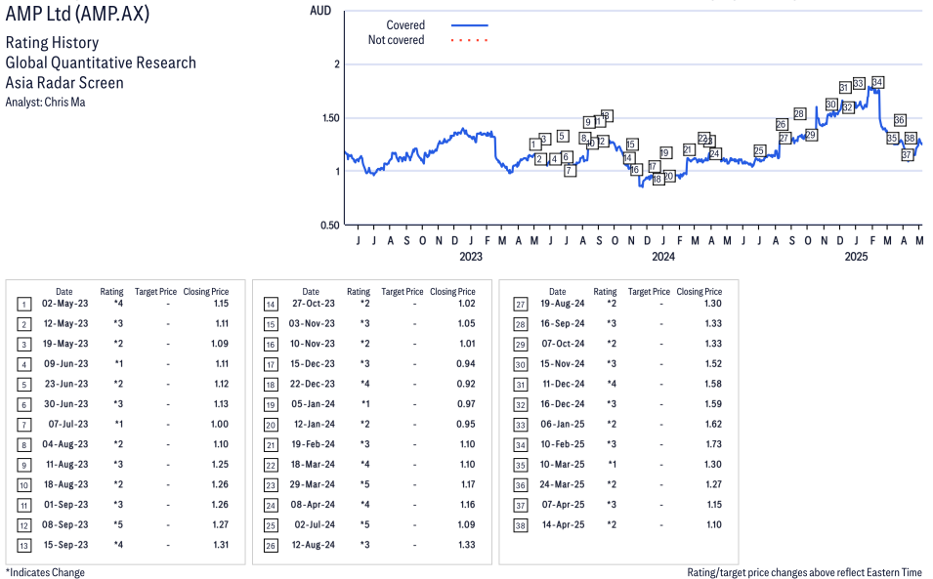This screenshot has width=933, height=579.
Task: Select chart marker 28 on the graph
Action: 799,113
